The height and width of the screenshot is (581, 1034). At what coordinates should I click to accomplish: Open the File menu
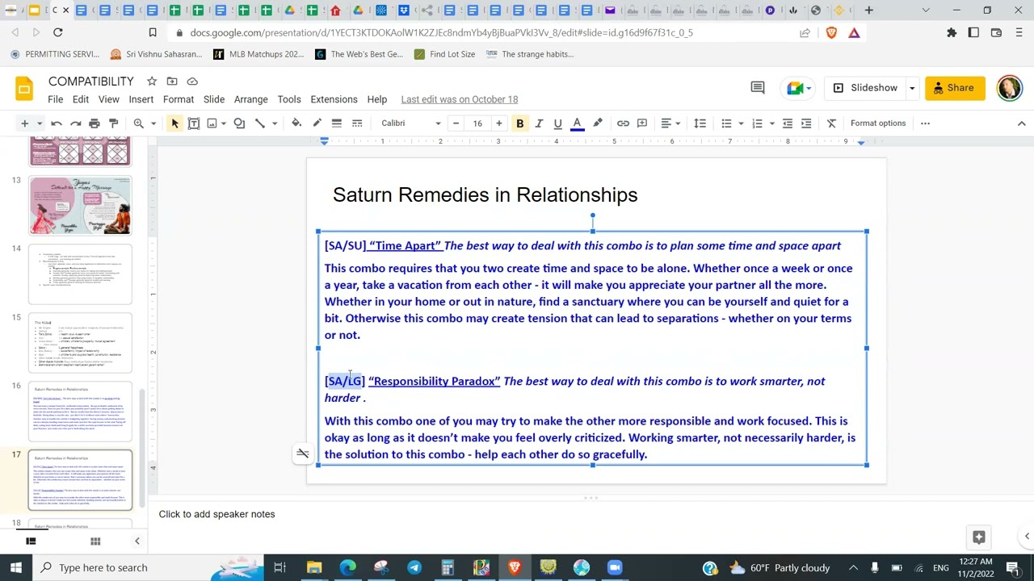55,99
